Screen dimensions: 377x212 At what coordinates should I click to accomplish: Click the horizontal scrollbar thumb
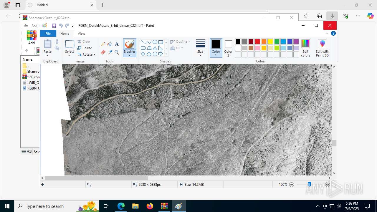(x=96, y=178)
